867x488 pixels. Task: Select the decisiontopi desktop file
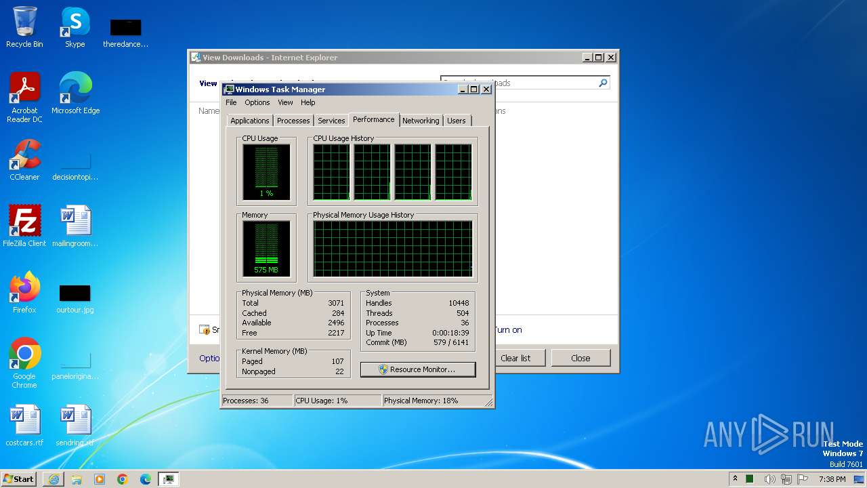pyautogui.click(x=75, y=166)
